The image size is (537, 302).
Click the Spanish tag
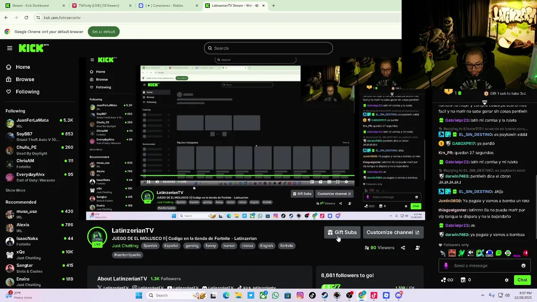point(150,246)
